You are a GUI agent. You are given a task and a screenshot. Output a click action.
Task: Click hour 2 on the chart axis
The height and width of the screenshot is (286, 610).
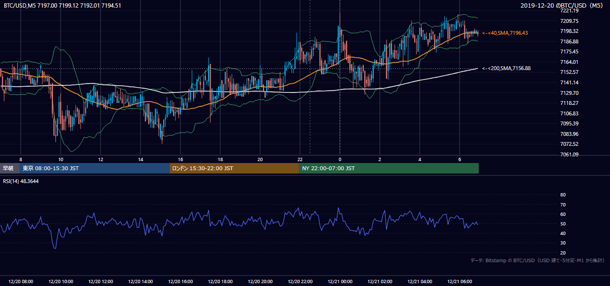380,159
